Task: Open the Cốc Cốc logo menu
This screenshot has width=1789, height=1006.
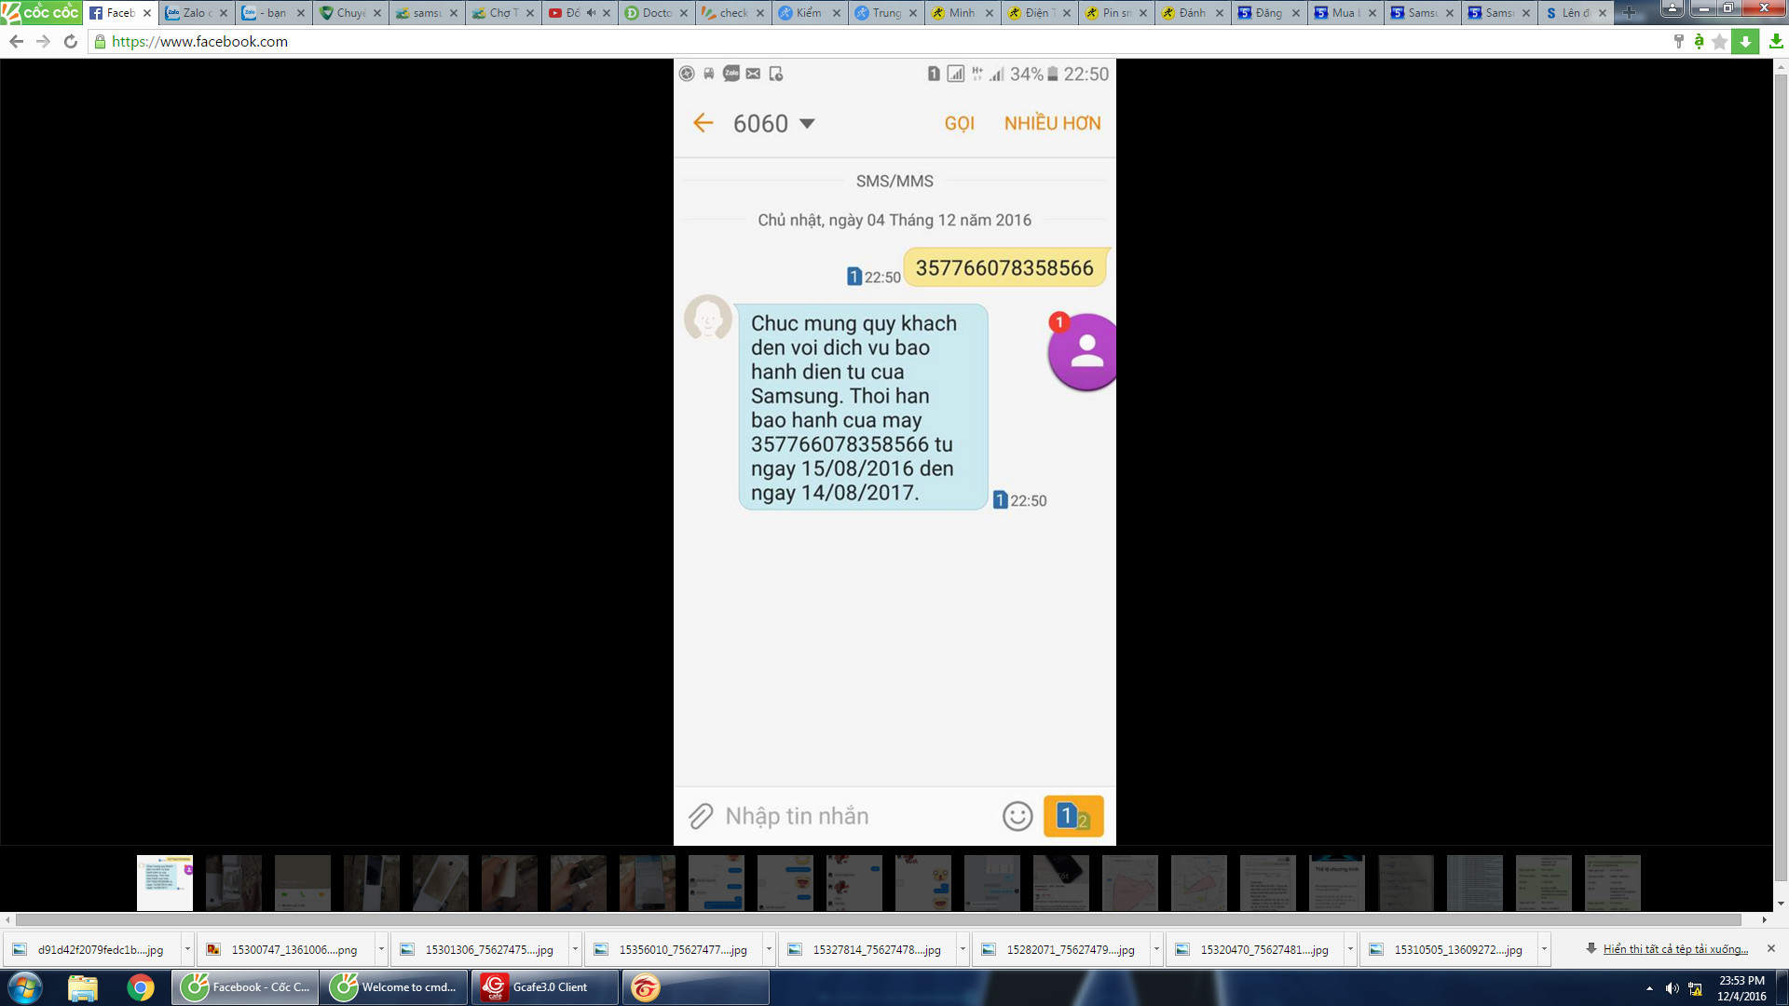Action: [40, 12]
